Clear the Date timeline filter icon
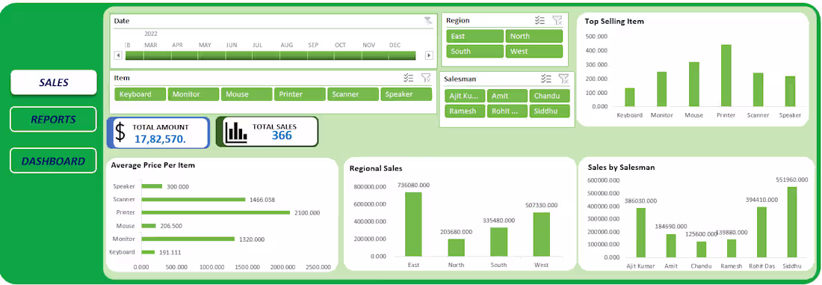The image size is (822, 285). pyautogui.click(x=428, y=20)
